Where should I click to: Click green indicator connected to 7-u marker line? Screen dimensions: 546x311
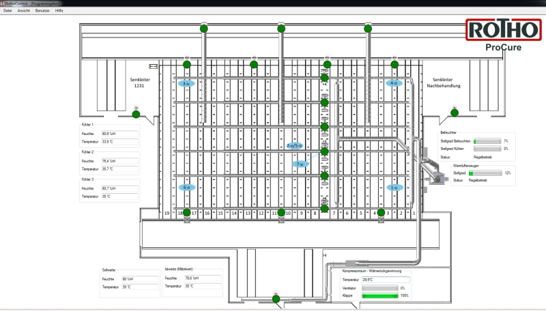point(325,151)
